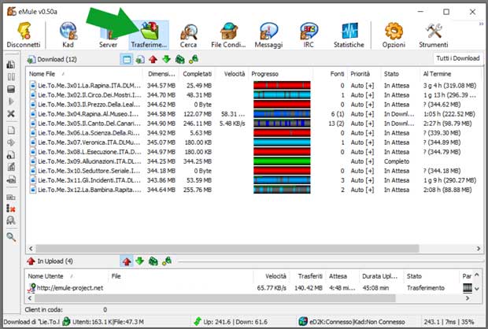488x329 pixels.
Task: Click the queue icon in the In Upload toolbar
Action: pyautogui.click(x=153, y=261)
